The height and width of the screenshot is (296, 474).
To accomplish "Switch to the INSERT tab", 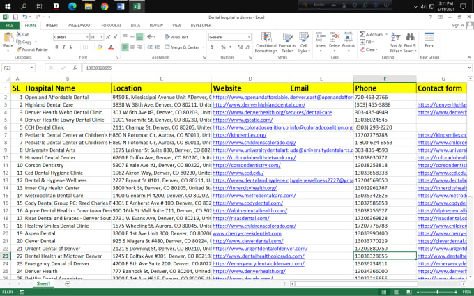I will (x=52, y=26).
